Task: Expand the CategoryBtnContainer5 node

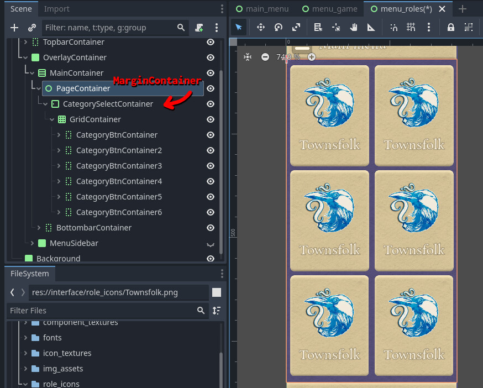Action: [x=59, y=197]
